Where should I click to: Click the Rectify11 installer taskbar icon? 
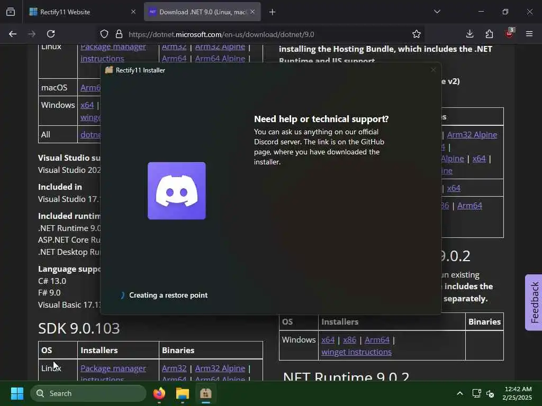coord(206,393)
